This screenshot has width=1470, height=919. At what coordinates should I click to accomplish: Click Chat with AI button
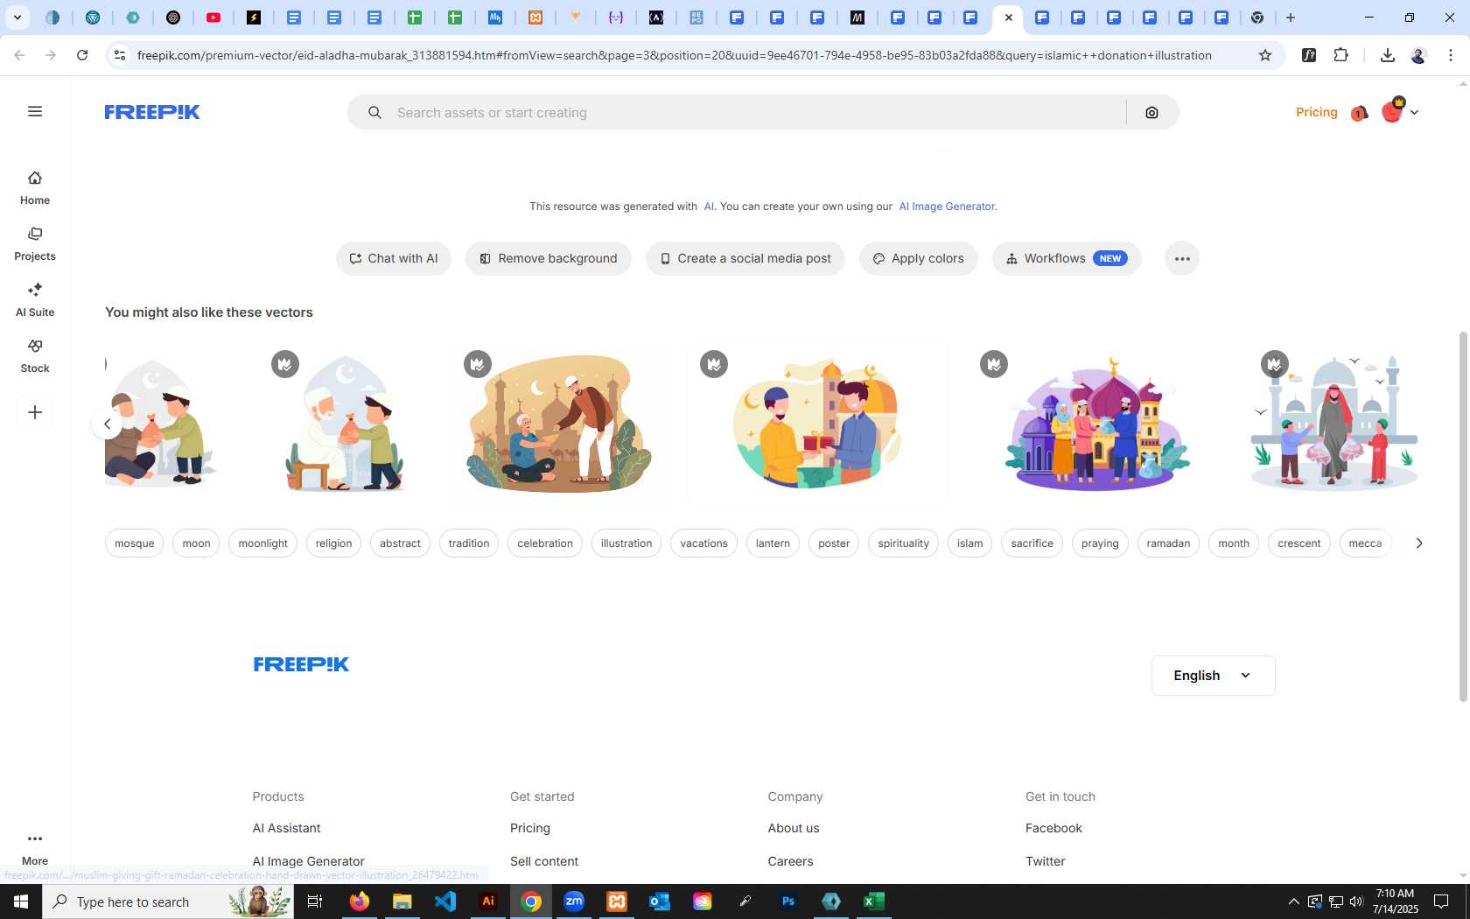pos(394,258)
